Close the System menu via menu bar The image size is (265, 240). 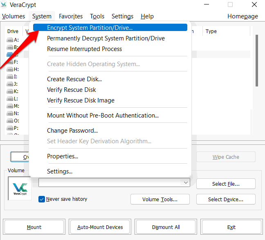pyautogui.click(x=42, y=16)
